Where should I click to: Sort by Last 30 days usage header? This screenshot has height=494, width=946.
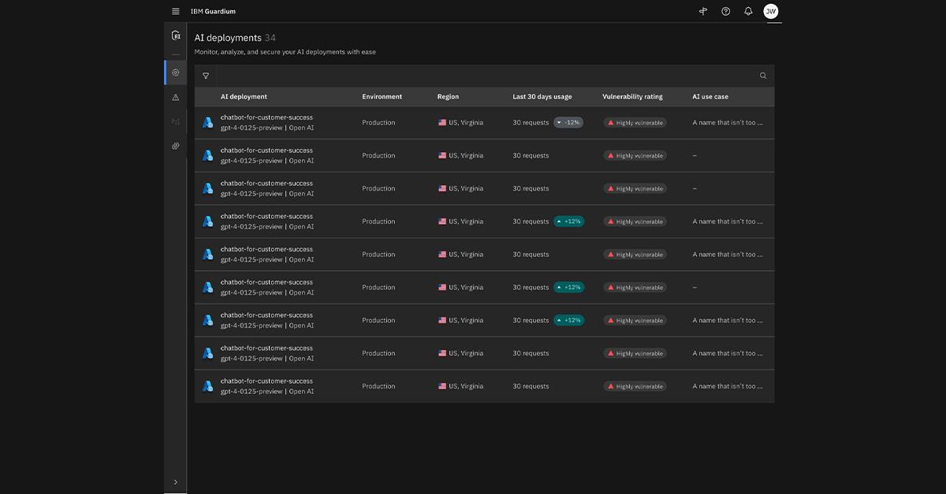[542, 97]
